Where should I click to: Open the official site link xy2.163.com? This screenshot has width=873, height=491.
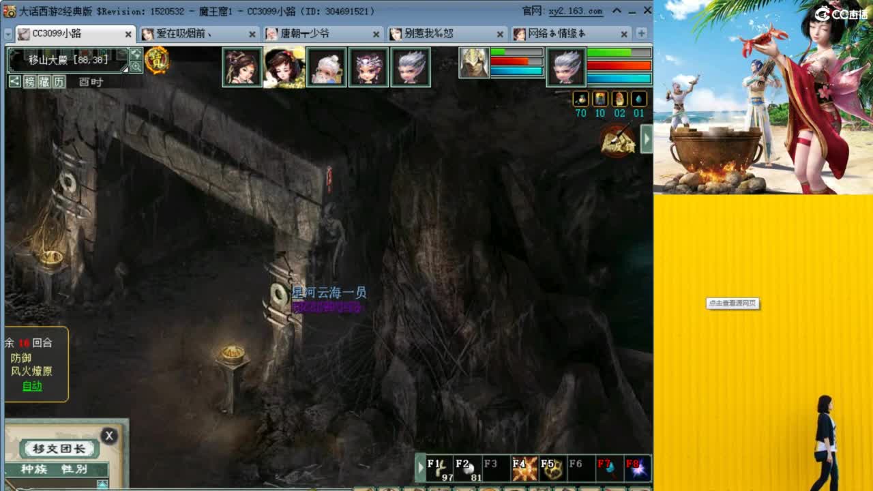pyautogui.click(x=576, y=11)
